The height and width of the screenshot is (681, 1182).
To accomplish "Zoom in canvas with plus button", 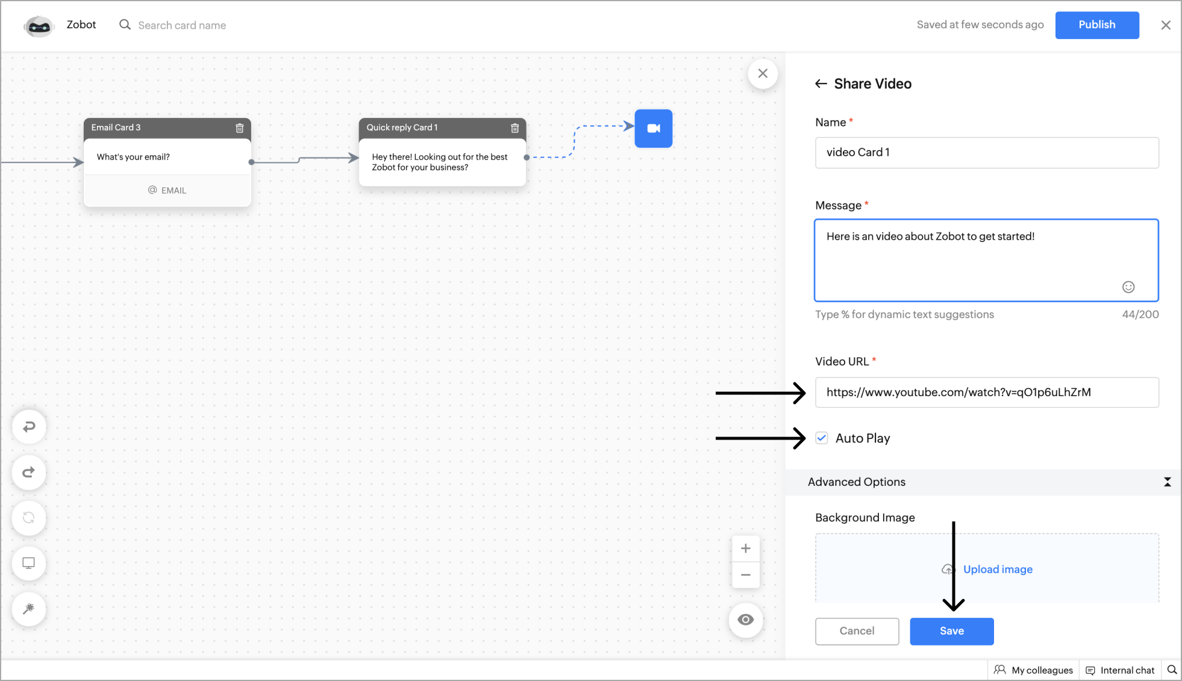I will (x=745, y=549).
